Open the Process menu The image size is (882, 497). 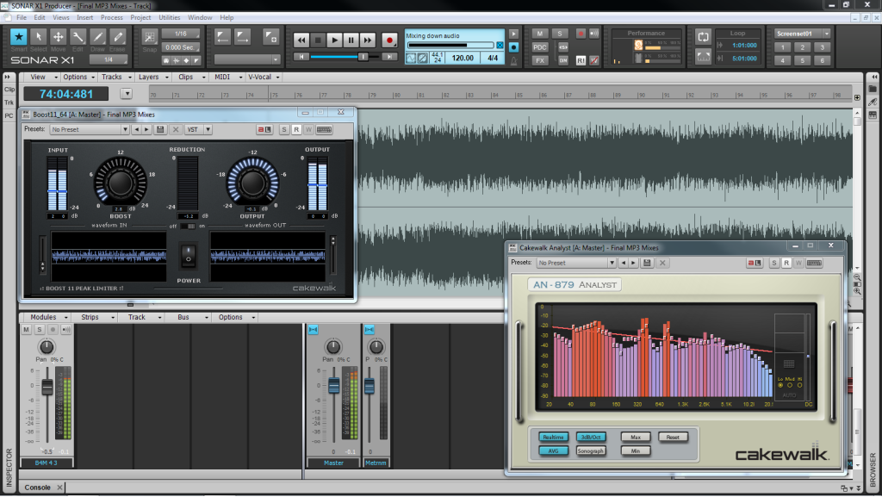[x=111, y=17]
